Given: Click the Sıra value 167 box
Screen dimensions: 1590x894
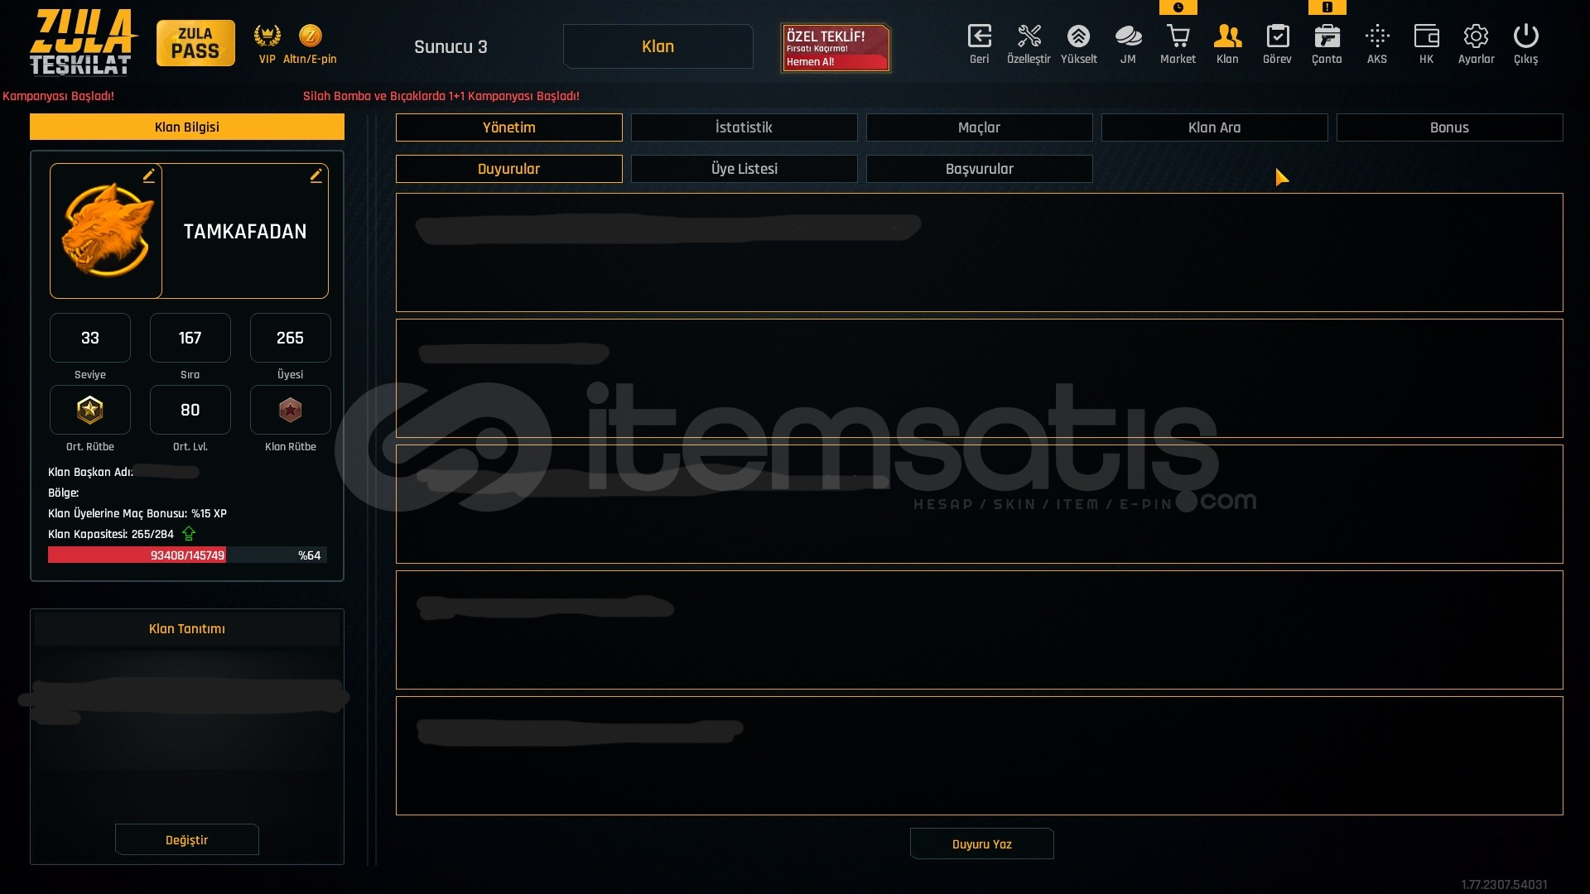Looking at the screenshot, I should 190,338.
